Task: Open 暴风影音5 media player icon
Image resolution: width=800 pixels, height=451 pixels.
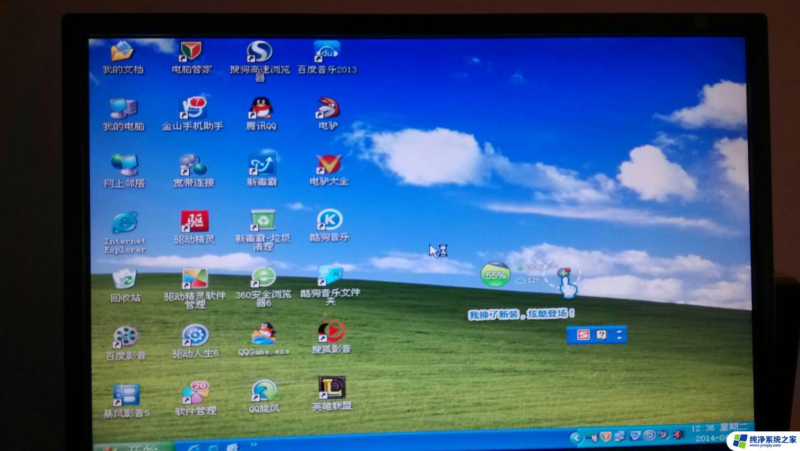Action: coord(126,401)
